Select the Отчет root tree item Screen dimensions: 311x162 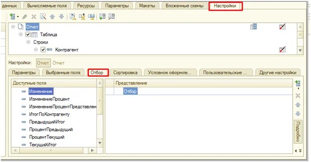32,27
